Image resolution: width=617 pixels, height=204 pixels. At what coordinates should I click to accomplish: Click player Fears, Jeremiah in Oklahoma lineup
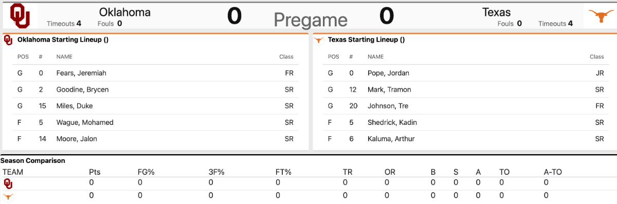81,73
